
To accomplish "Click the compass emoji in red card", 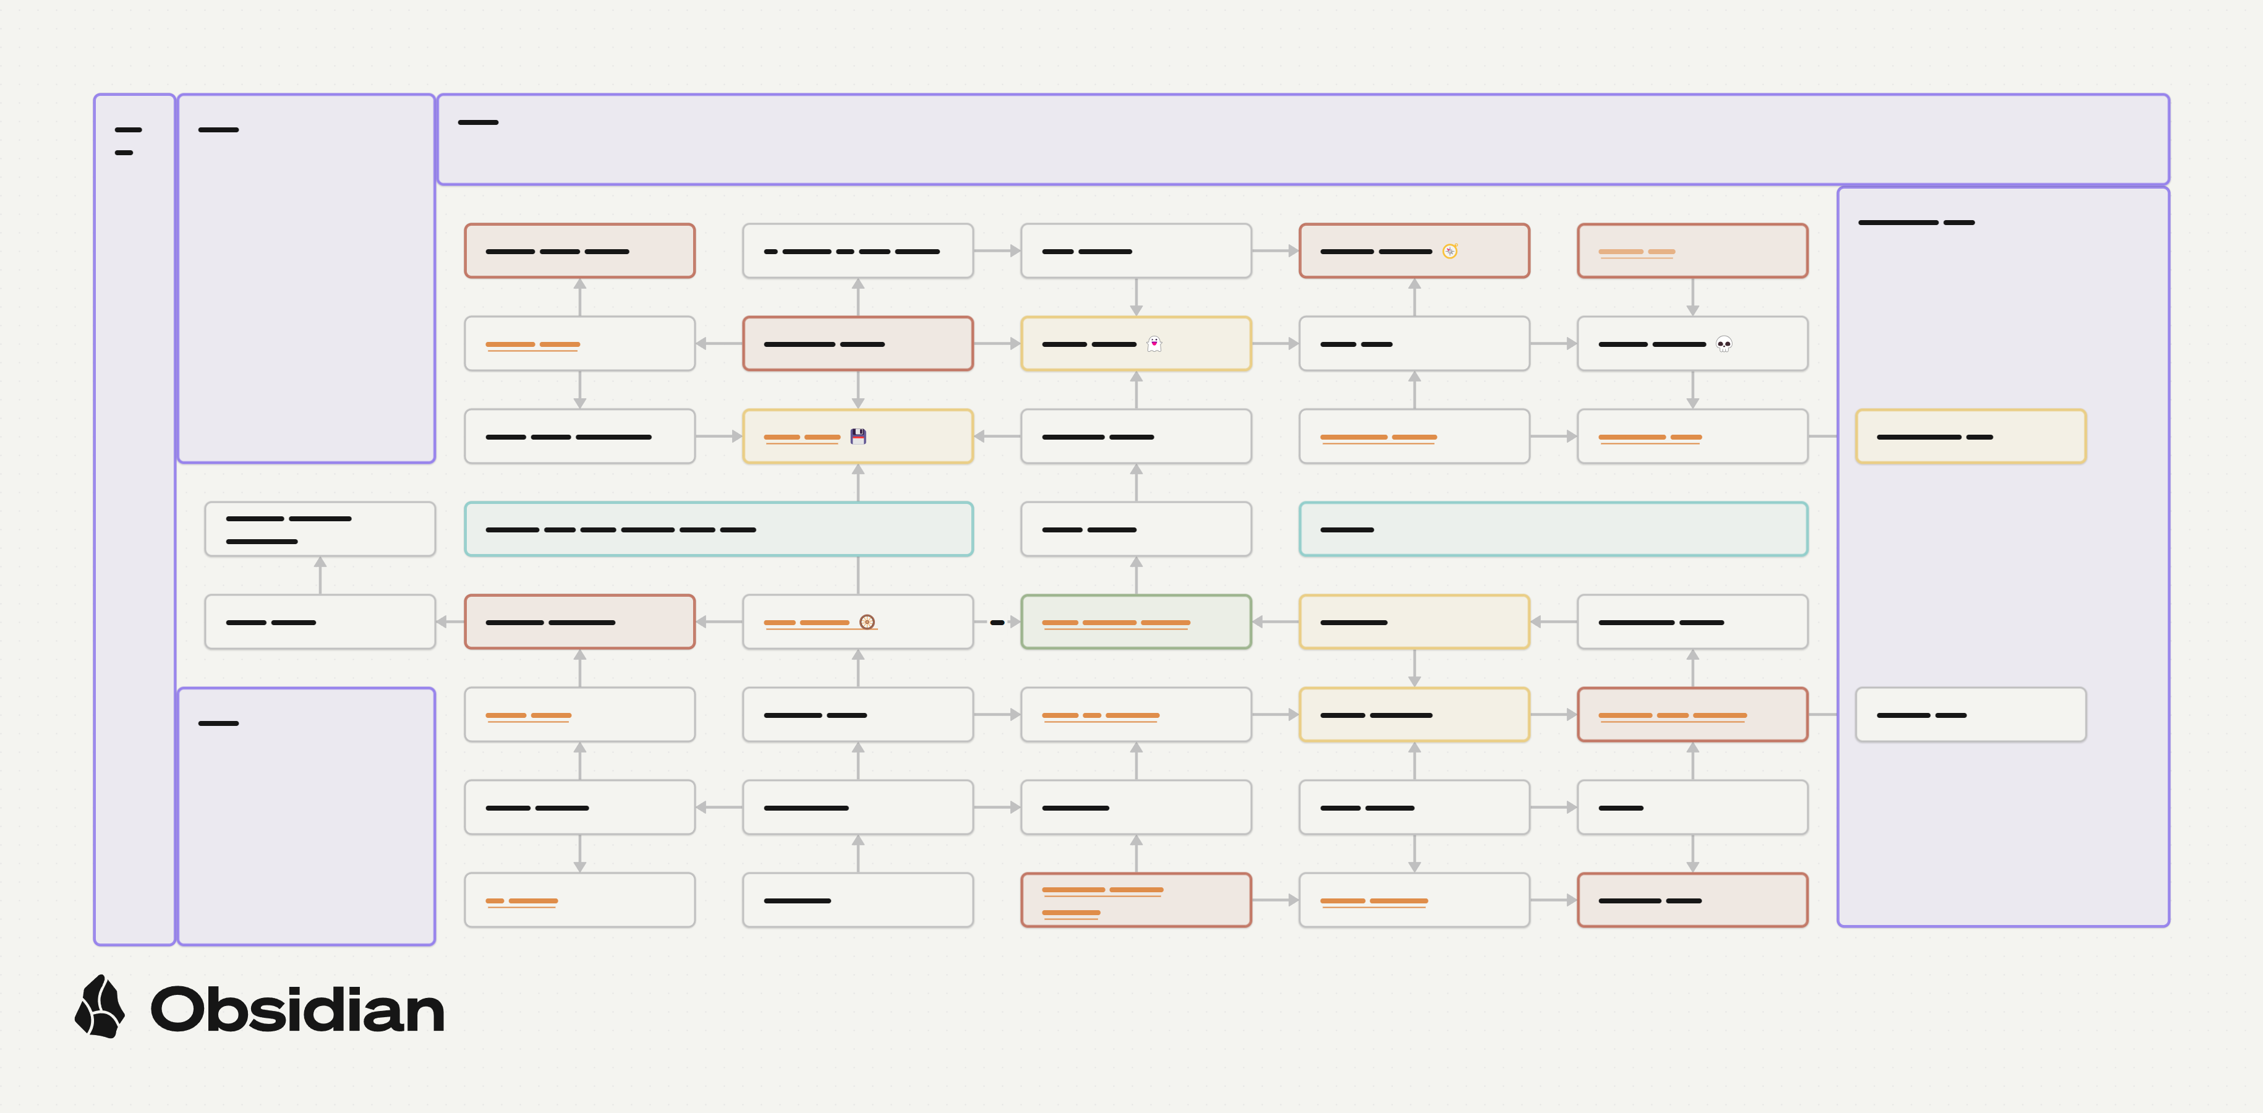I will (x=1449, y=251).
